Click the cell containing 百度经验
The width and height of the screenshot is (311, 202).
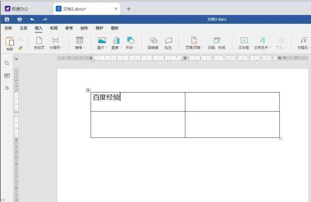(x=138, y=102)
